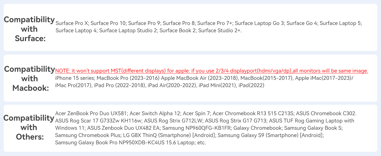
Task: Click the red MST note about Apple
Action: [212, 71]
